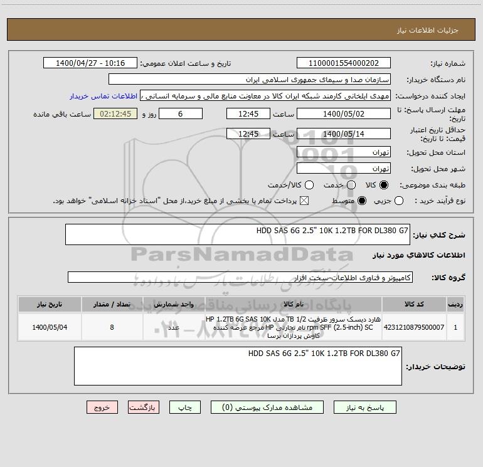The image size is (483, 467).
Task: Select the خدمت radio button
Action: click(x=351, y=185)
